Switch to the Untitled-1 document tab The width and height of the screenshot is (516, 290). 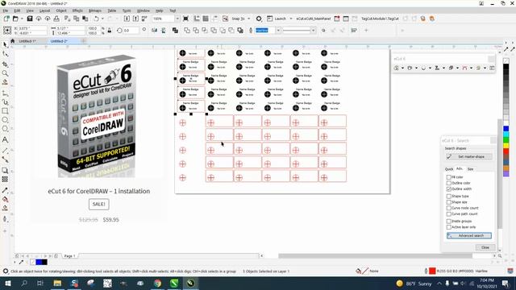[x=27, y=41]
